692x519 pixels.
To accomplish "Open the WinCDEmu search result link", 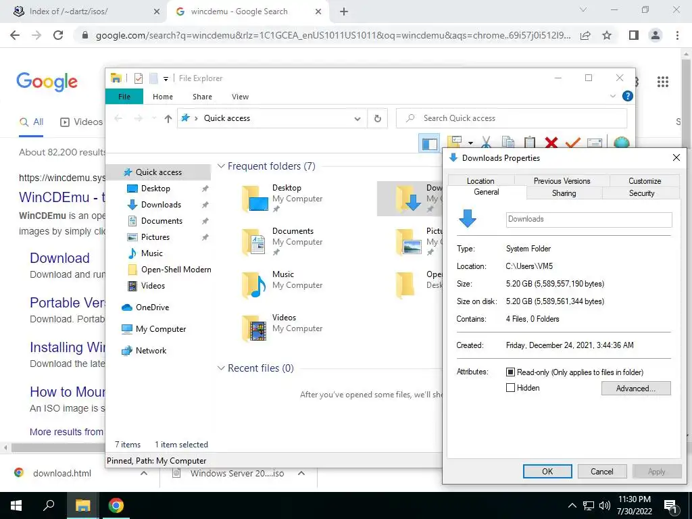I will (61, 197).
